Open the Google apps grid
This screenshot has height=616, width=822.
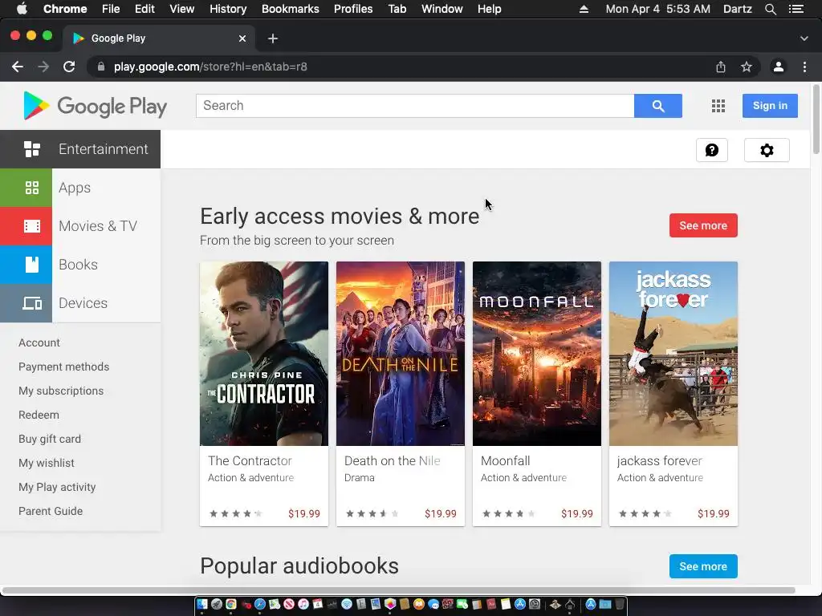tap(718, 106)
